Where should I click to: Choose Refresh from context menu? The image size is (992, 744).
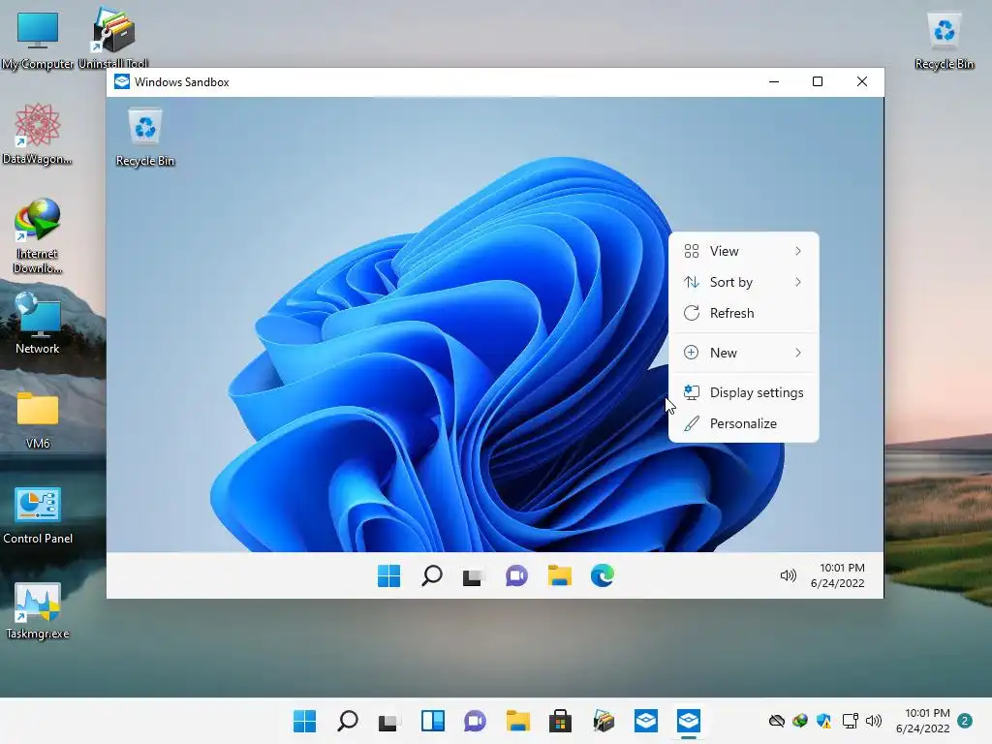pyautogui.click(x=743, y=313)
